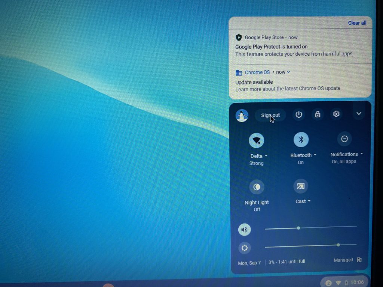Screen dimensions: 383x287
Task: Click the Chrome OS notification icon
Action: point(239,73)
